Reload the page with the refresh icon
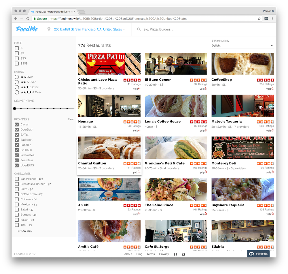This screenshot has width=288, height=274. point(28,18)
